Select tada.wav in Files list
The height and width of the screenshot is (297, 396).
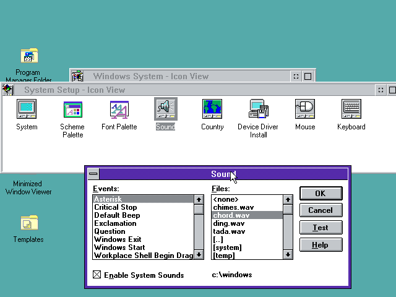click(247, 231)
